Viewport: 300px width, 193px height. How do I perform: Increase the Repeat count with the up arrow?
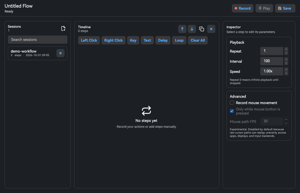coord(286,49)
